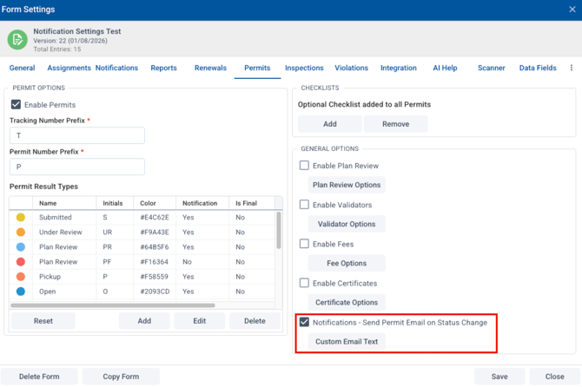Click the Tracking Number Prefix field
Image resolution: width=582 pixels, height=387 pixels.
click(x=77, y=136)
